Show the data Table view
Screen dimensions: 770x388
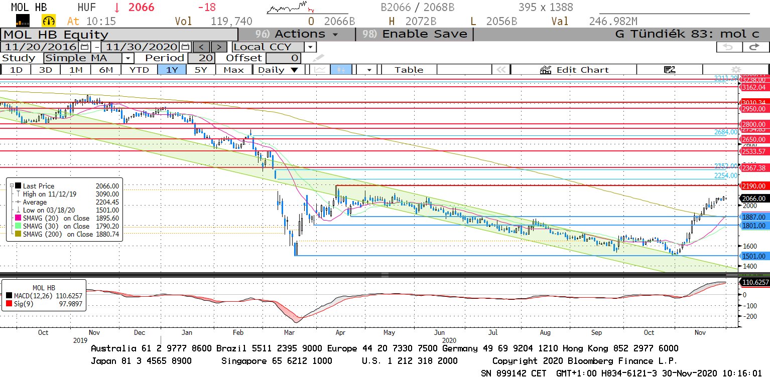pos(409,70)
